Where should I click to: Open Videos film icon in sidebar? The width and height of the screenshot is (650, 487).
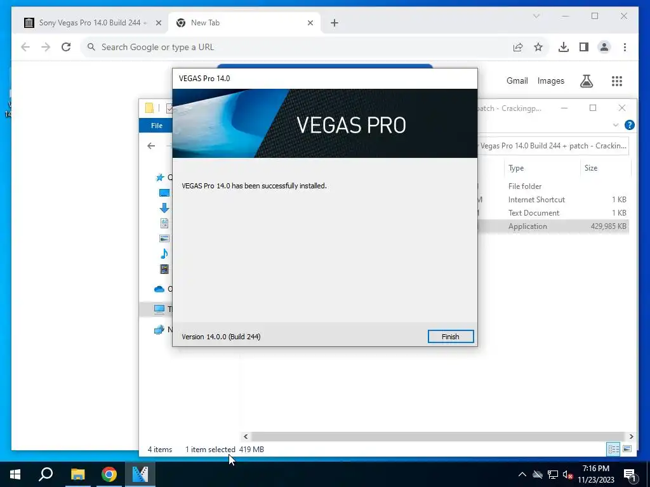coord(164,269)
